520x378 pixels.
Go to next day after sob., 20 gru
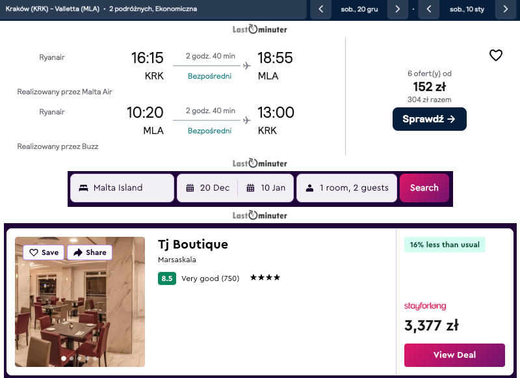coord(397,9)
